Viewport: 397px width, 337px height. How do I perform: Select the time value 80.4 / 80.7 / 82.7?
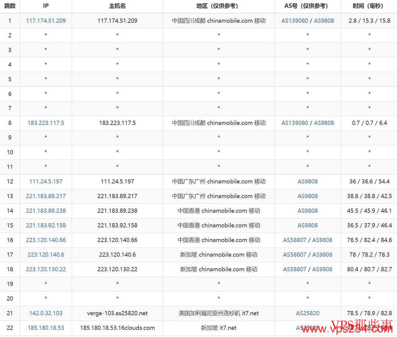[369, 269]
